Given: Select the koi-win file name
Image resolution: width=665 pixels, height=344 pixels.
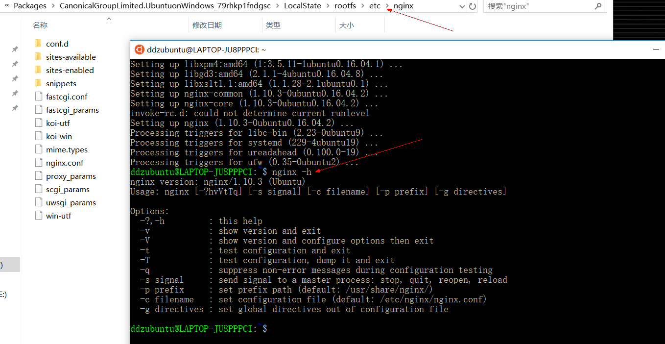Looking at the screenshot, I should 59,136.
